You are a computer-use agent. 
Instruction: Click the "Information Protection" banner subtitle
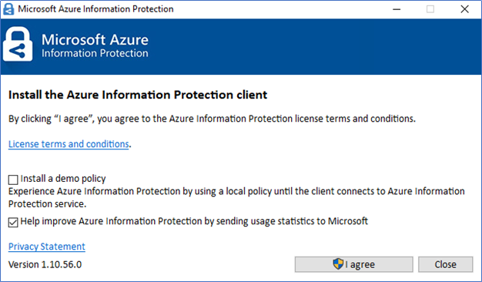click(x=95, y=53)
